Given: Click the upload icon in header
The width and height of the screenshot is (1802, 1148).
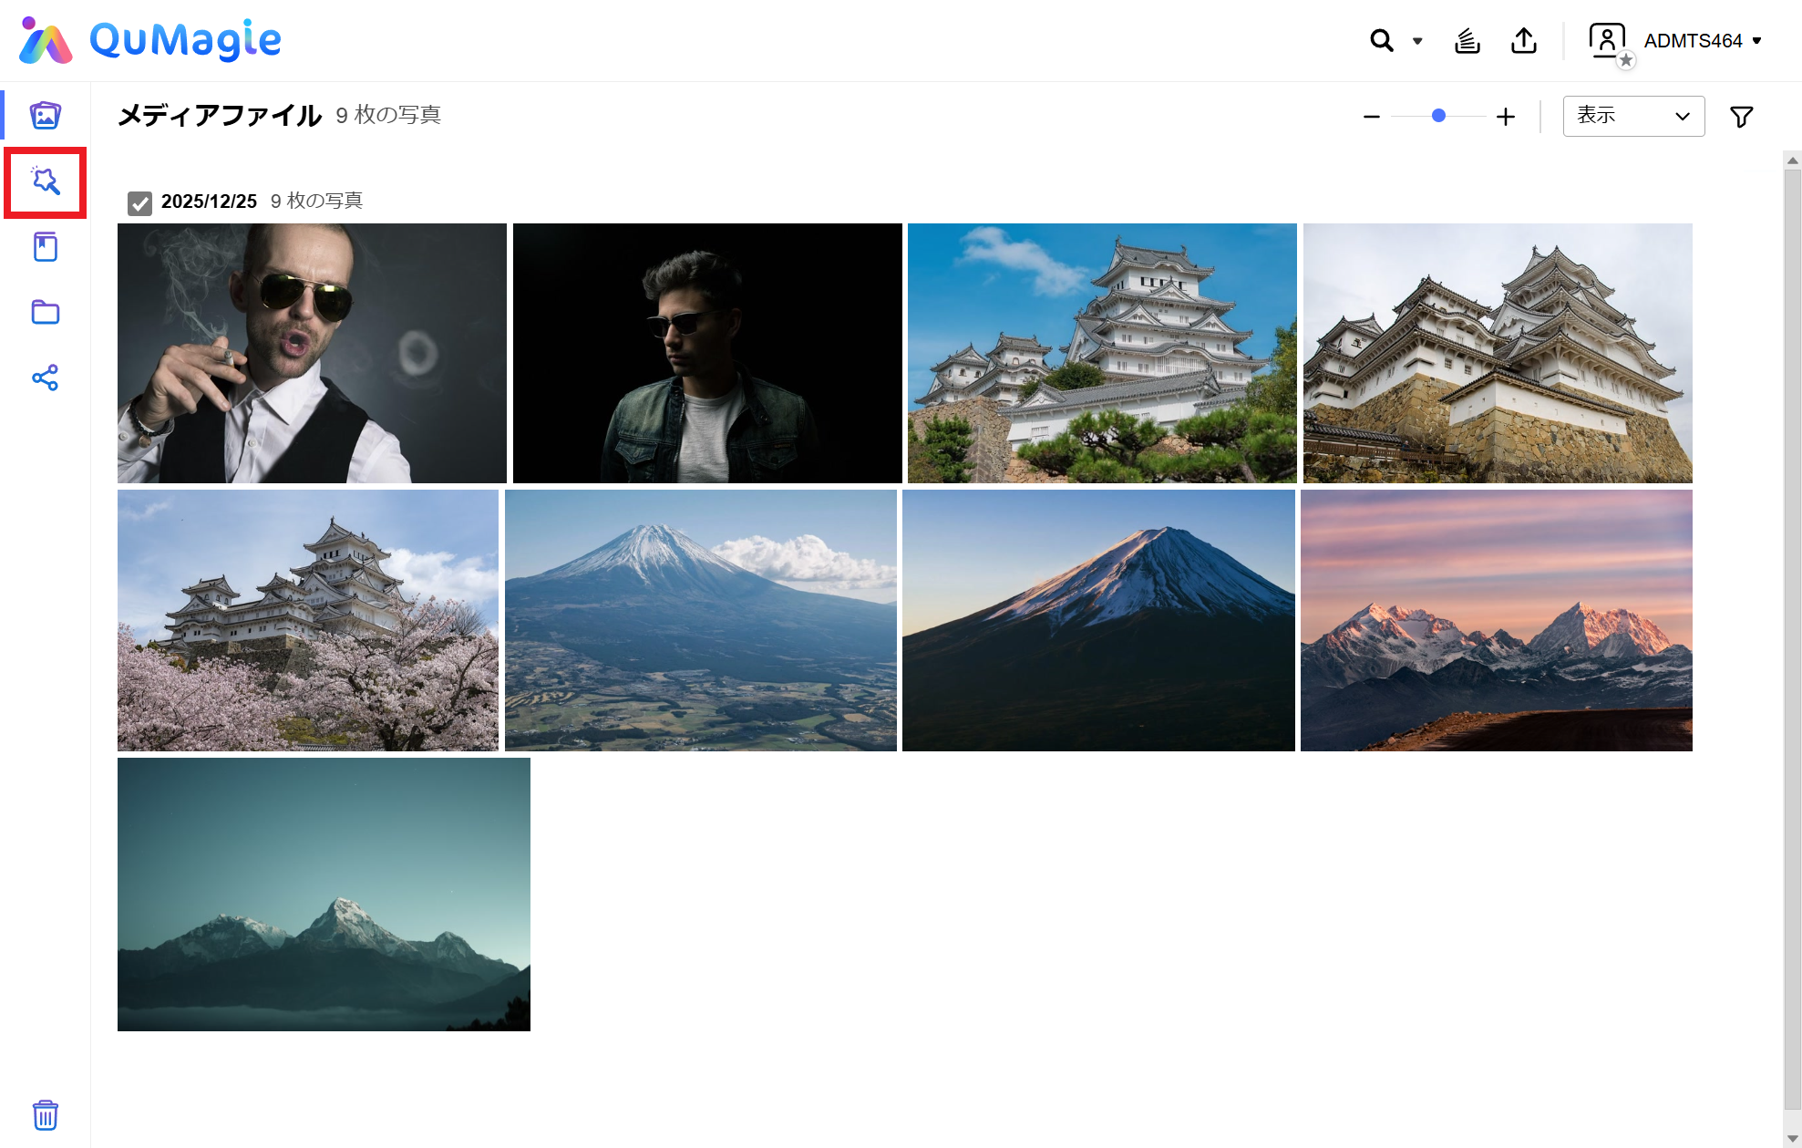Looking at the screenshot, I should click(1524, 41).
